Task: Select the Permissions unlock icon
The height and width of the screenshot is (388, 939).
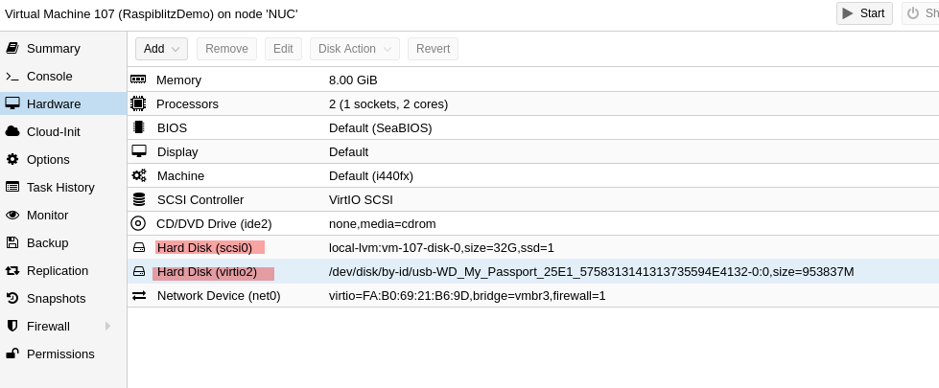Action: [12, 354]
